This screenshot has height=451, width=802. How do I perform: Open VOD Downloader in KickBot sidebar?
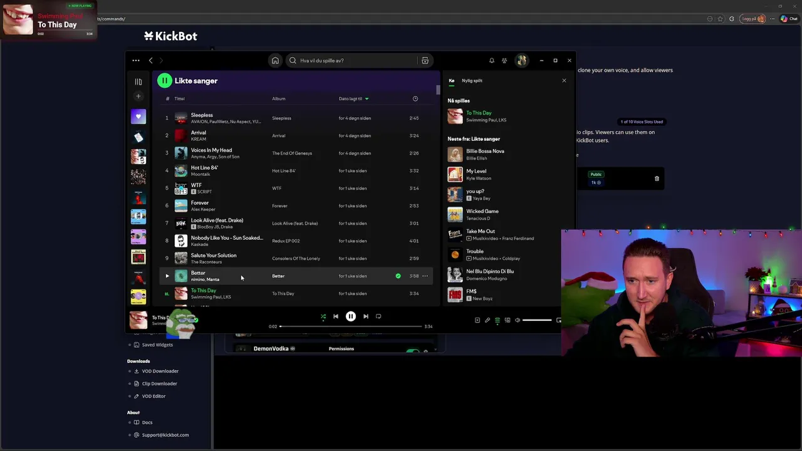point(160,371)
